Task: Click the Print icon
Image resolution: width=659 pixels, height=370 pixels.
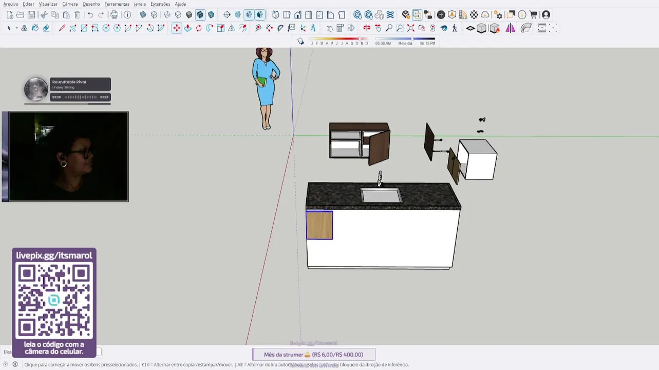Action: coord(115,15)
